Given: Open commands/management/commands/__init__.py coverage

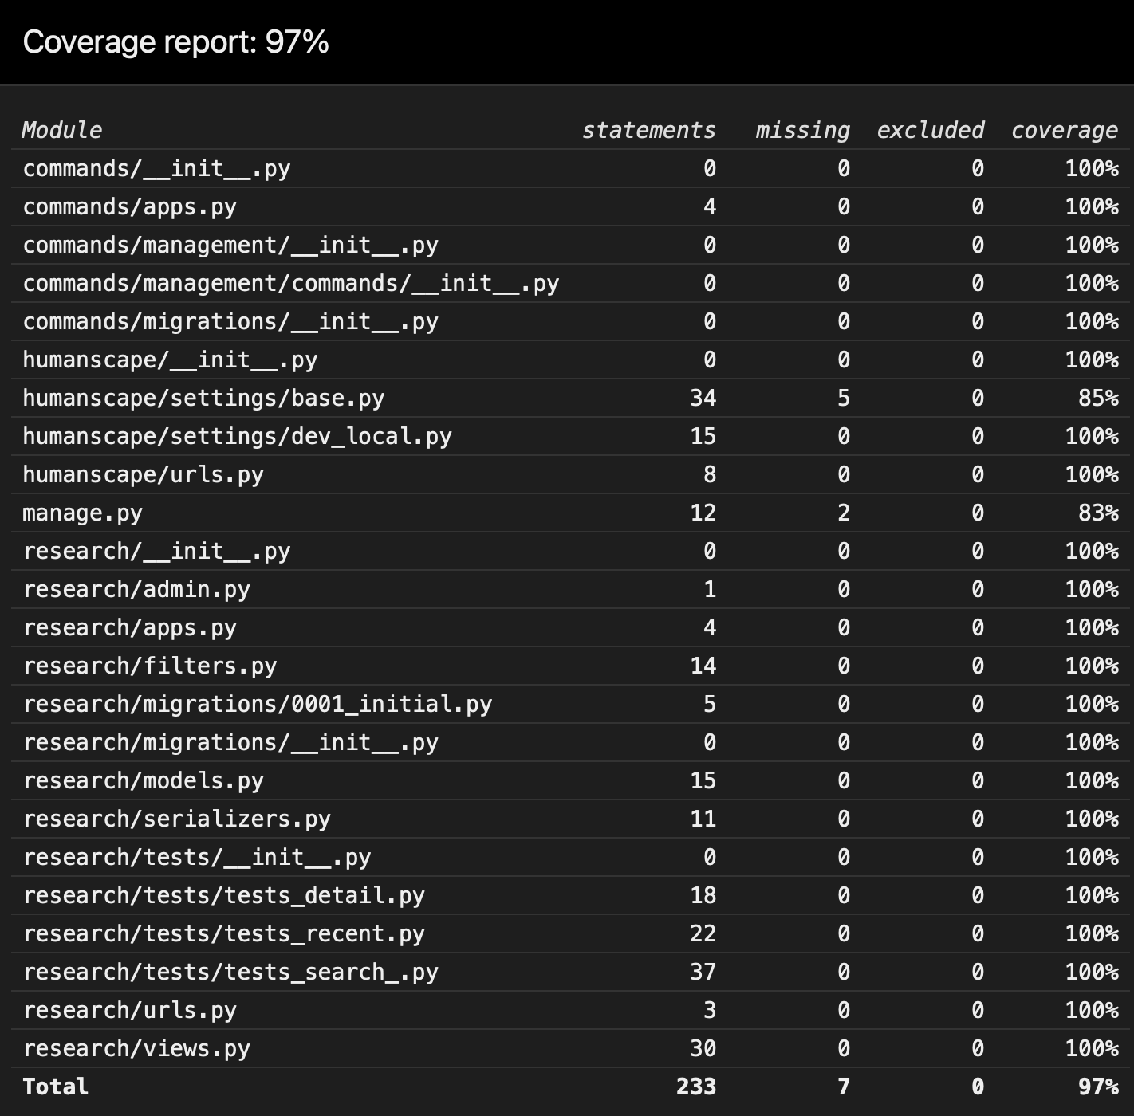Looking at the screenshot, I should point(292,283).
